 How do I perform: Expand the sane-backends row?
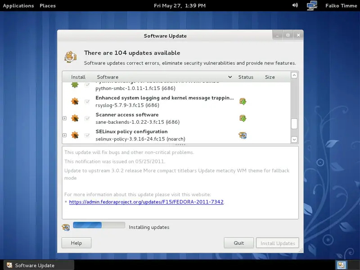[64, 118]
